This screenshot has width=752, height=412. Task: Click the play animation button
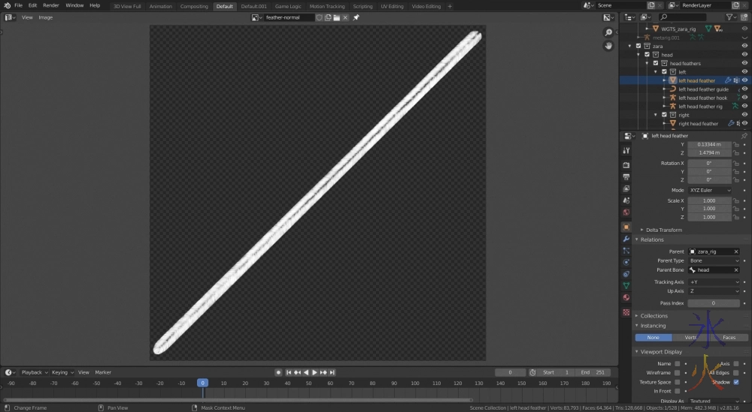pos(314,372)
